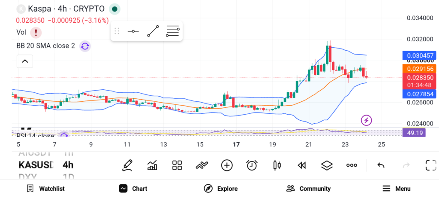Redo the action with the greyed arrow
439x198 pixels.
point(406,165)
